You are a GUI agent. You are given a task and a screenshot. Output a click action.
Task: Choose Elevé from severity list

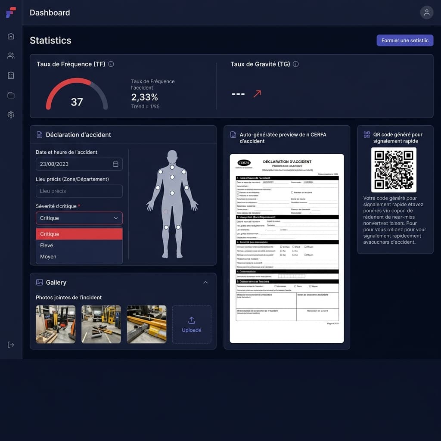pyautogui.click(x=79, y=245)
